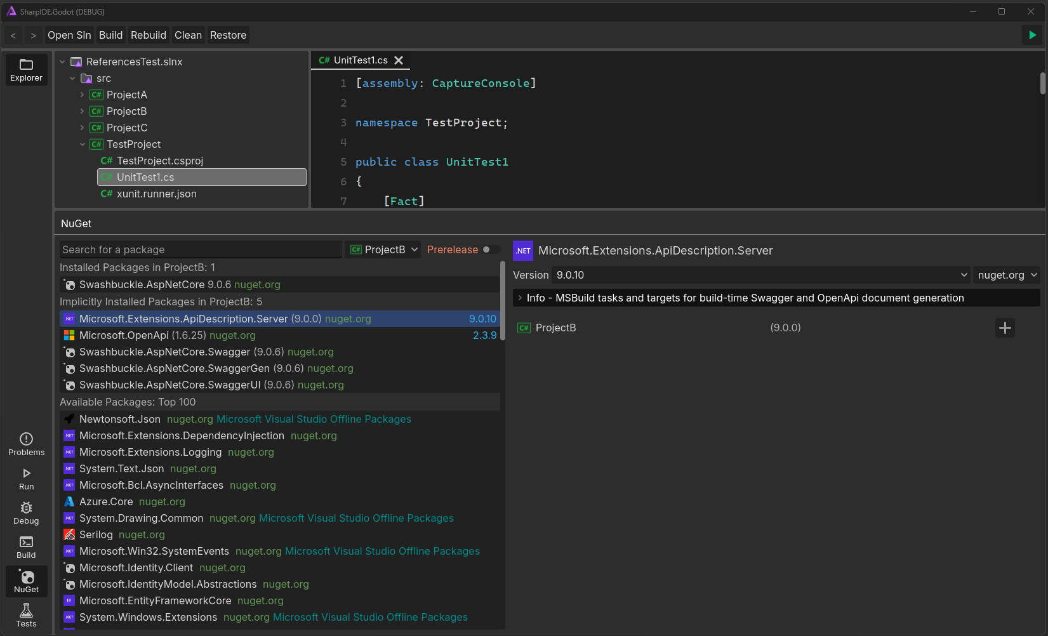1048x636 pixels.
Task: Open the ProjectB project selector dropdown
Action: (383, 249)
